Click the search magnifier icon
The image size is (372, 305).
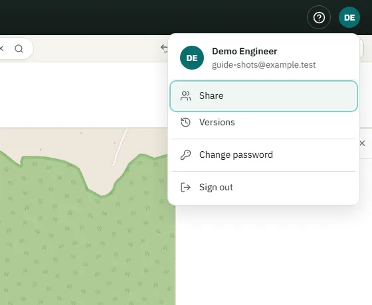click(19, 49)
